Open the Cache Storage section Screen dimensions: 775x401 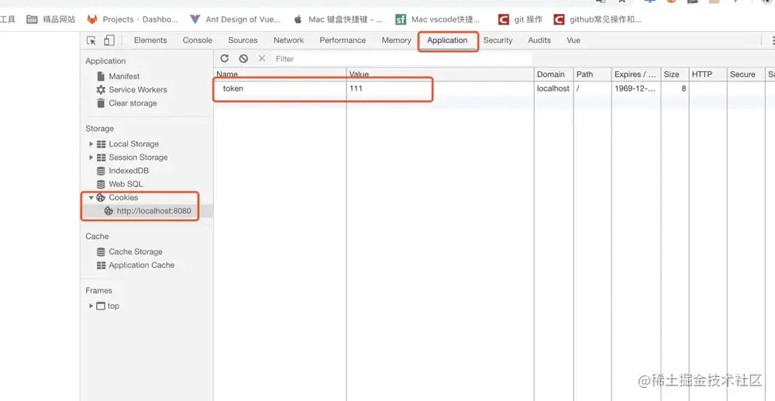point(136,251)
